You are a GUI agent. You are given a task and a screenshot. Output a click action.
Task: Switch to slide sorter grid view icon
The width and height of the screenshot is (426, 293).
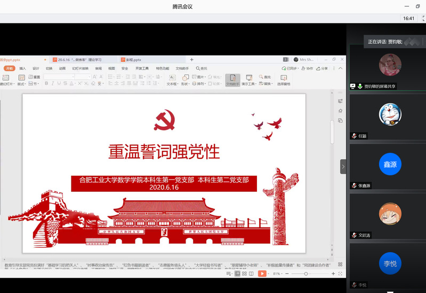click(x=244, y=273)
